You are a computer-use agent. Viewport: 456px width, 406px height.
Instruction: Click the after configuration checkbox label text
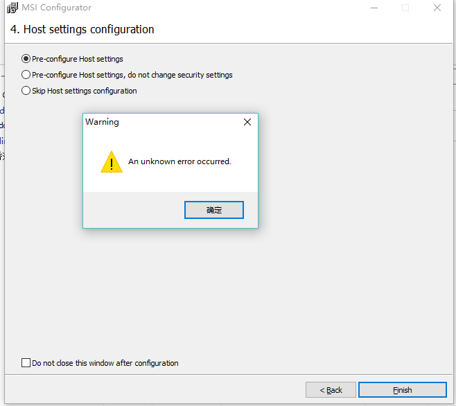(105, 363)
